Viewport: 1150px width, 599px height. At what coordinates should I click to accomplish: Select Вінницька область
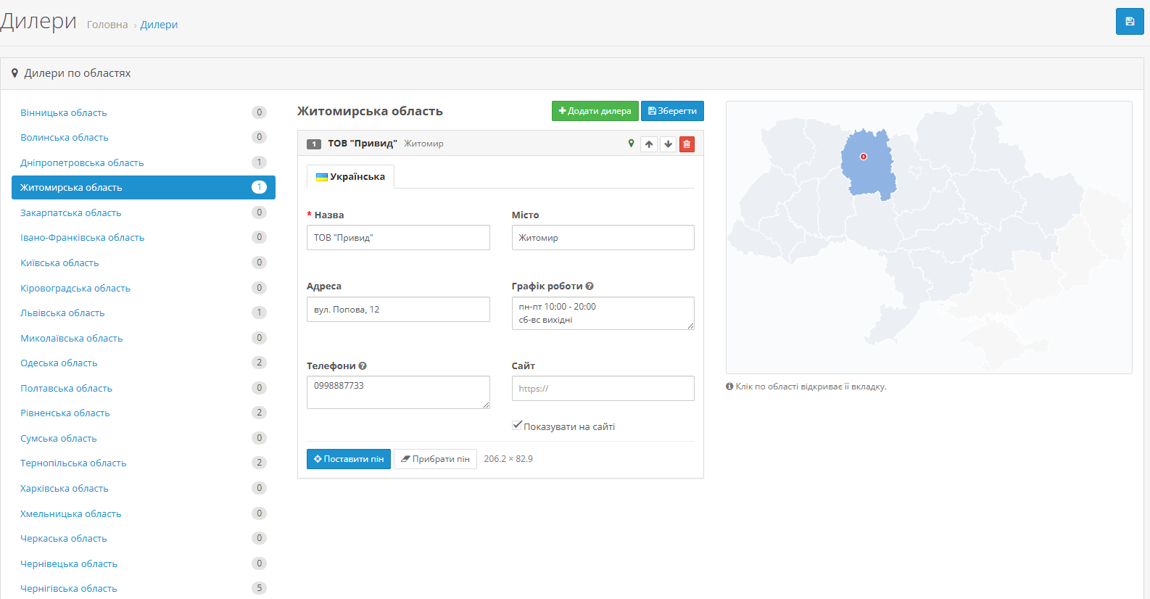144,112
